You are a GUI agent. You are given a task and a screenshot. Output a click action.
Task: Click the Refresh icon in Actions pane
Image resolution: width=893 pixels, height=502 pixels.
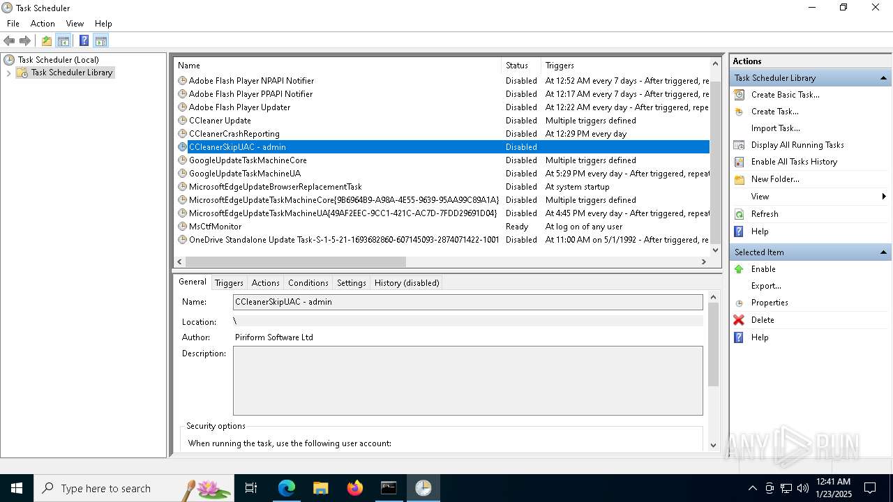coord(740,214)
